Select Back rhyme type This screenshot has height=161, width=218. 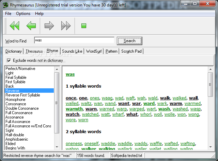[29, 86]
